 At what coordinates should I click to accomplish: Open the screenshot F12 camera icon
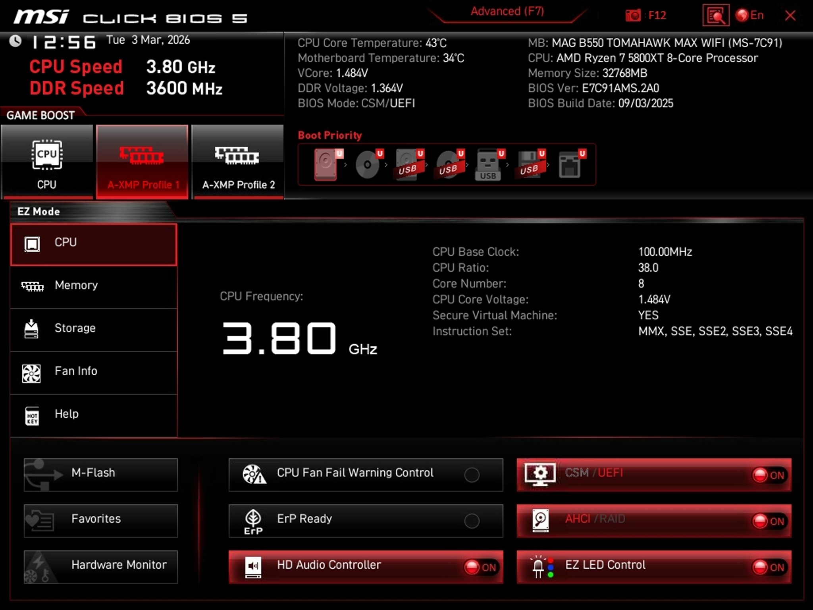click(x=633, y=15)
